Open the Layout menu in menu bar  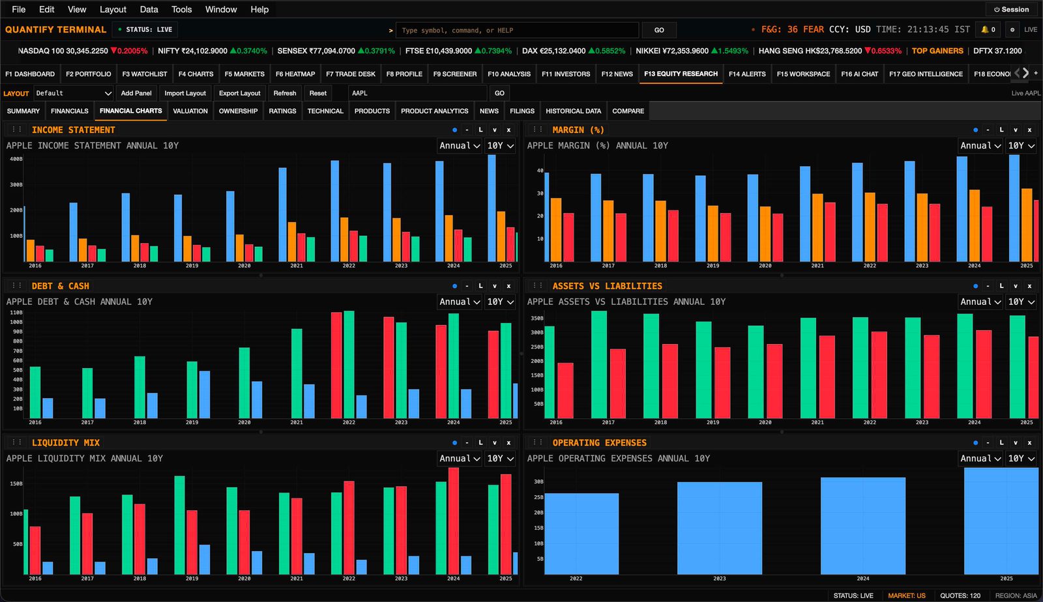click(113, 9)
